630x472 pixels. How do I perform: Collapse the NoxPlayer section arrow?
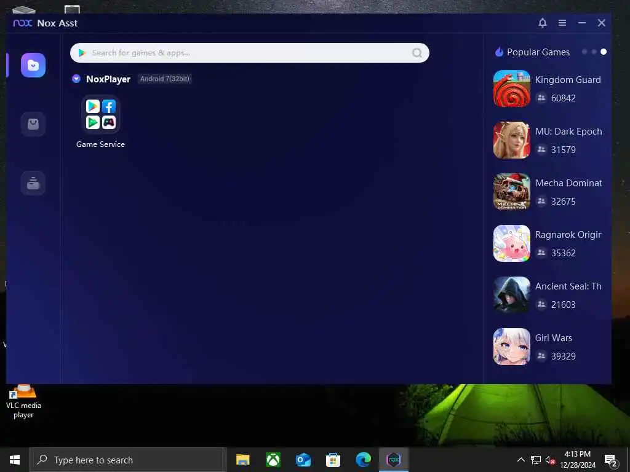[76, 79]
